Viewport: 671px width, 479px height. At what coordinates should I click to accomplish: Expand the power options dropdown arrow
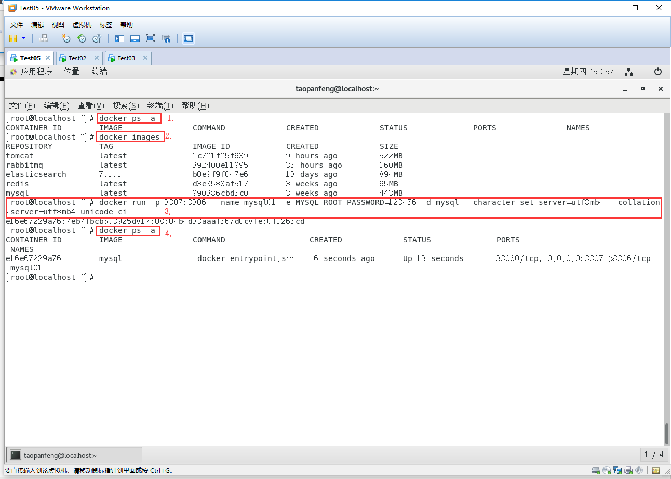(23, 38)
